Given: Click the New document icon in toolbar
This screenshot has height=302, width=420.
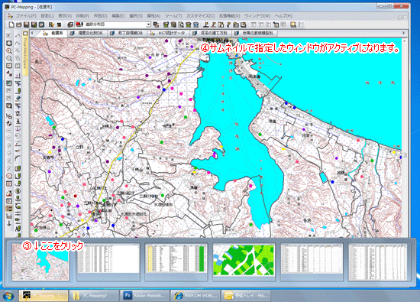Looking at the screenshot, I should 11,24.
